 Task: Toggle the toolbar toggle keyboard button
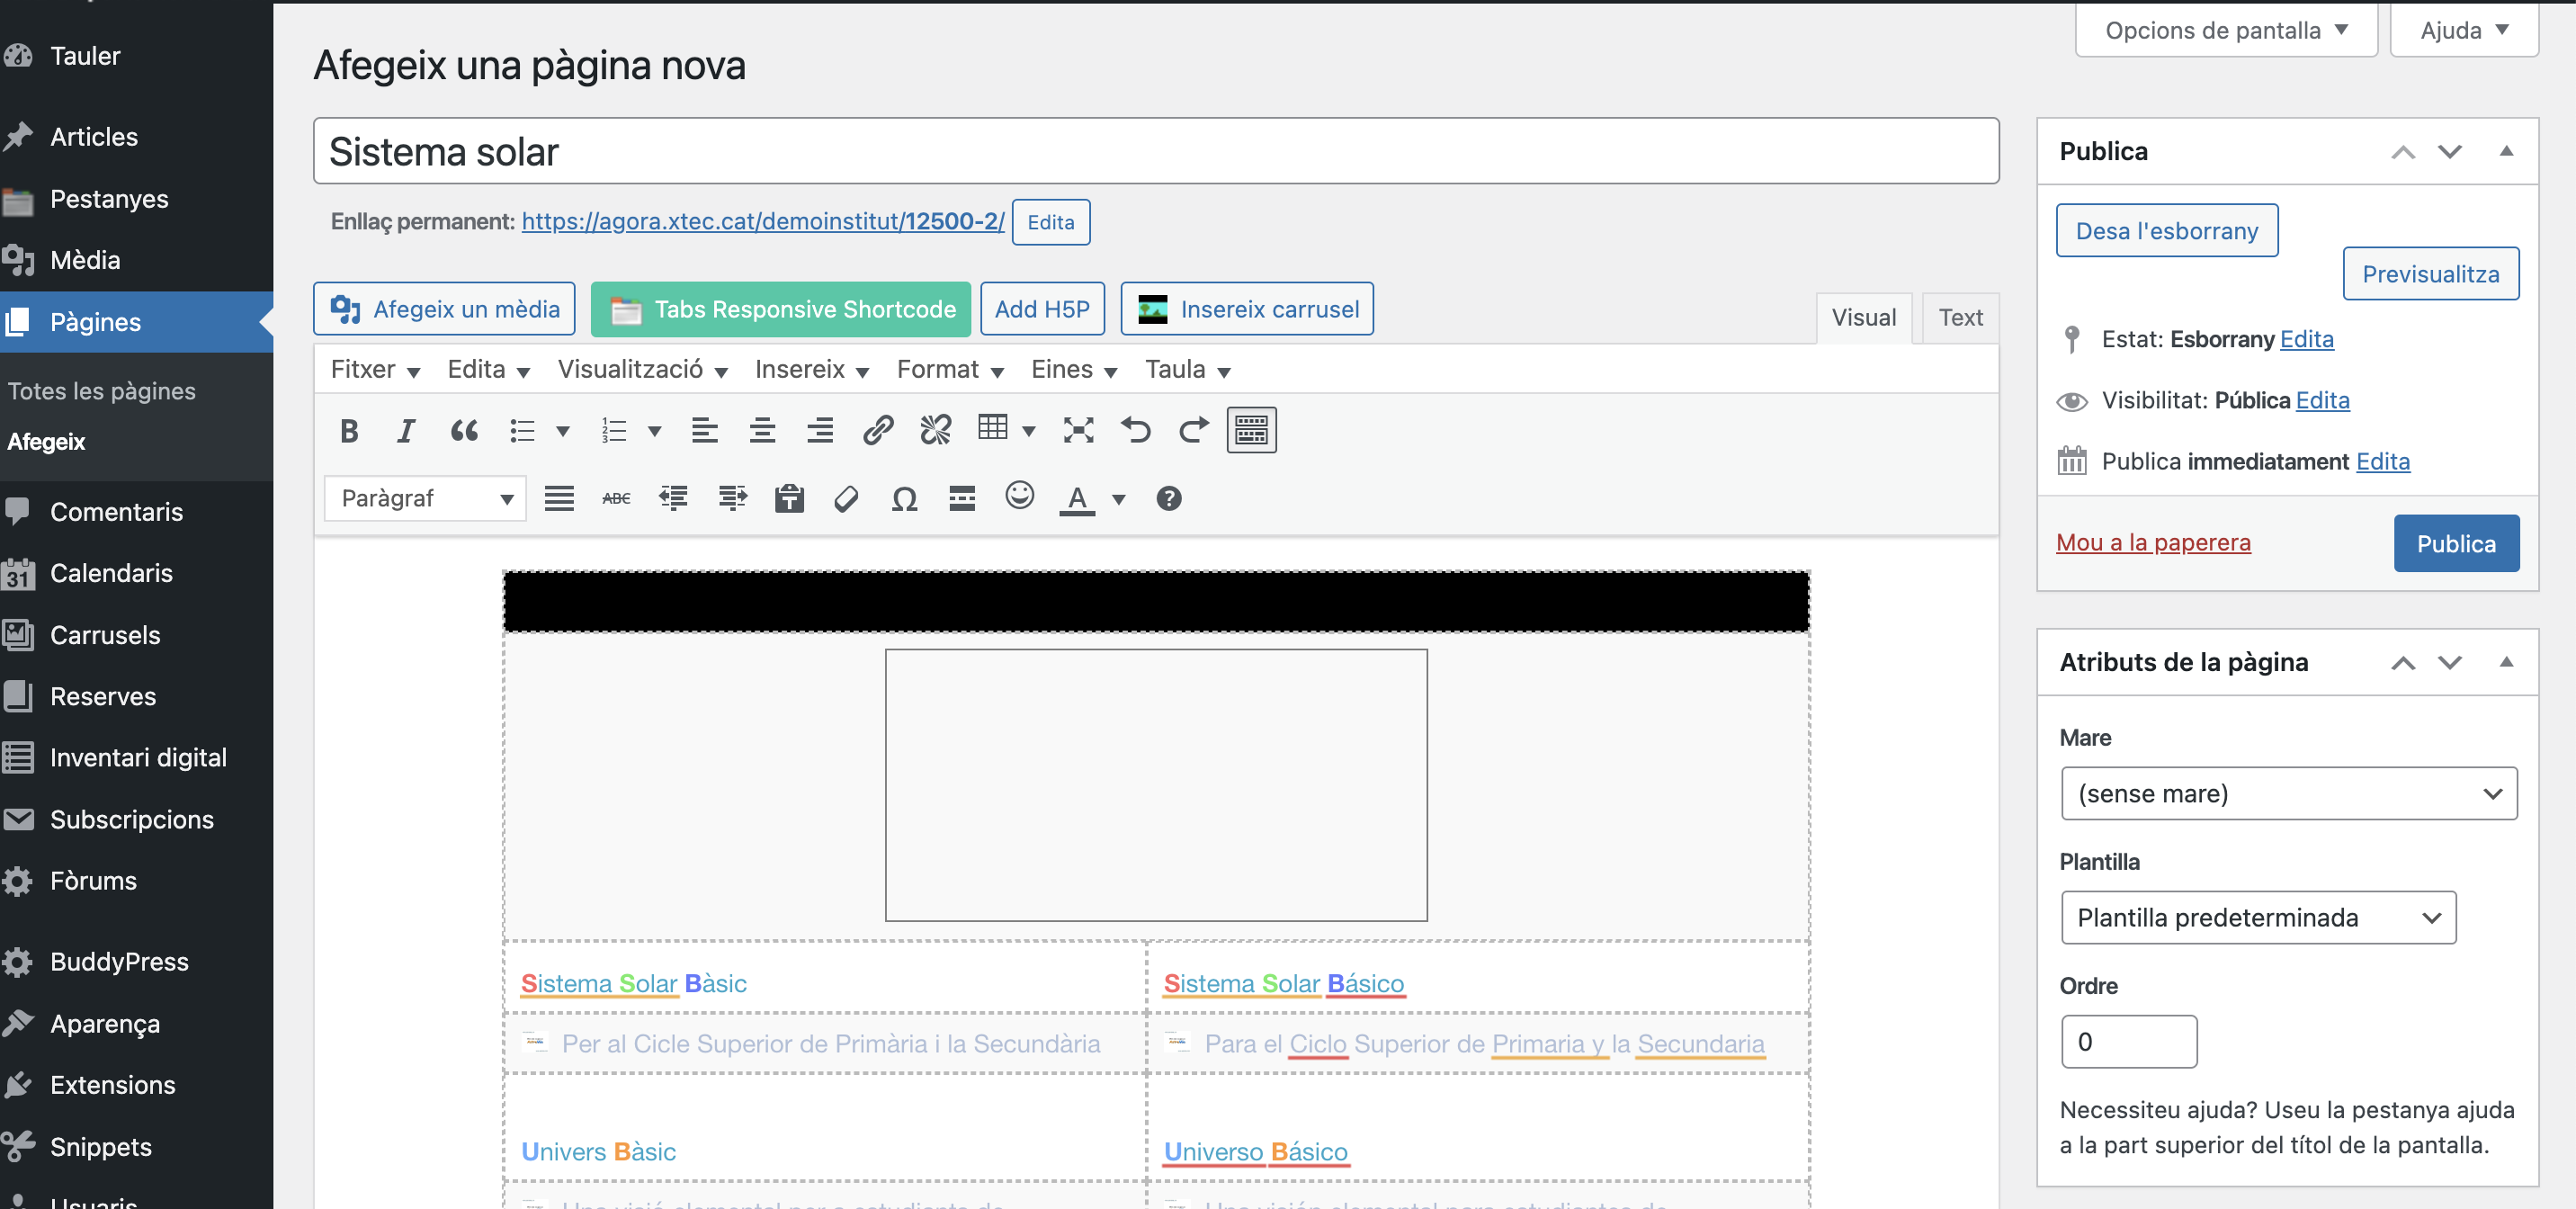(1250, 431)
